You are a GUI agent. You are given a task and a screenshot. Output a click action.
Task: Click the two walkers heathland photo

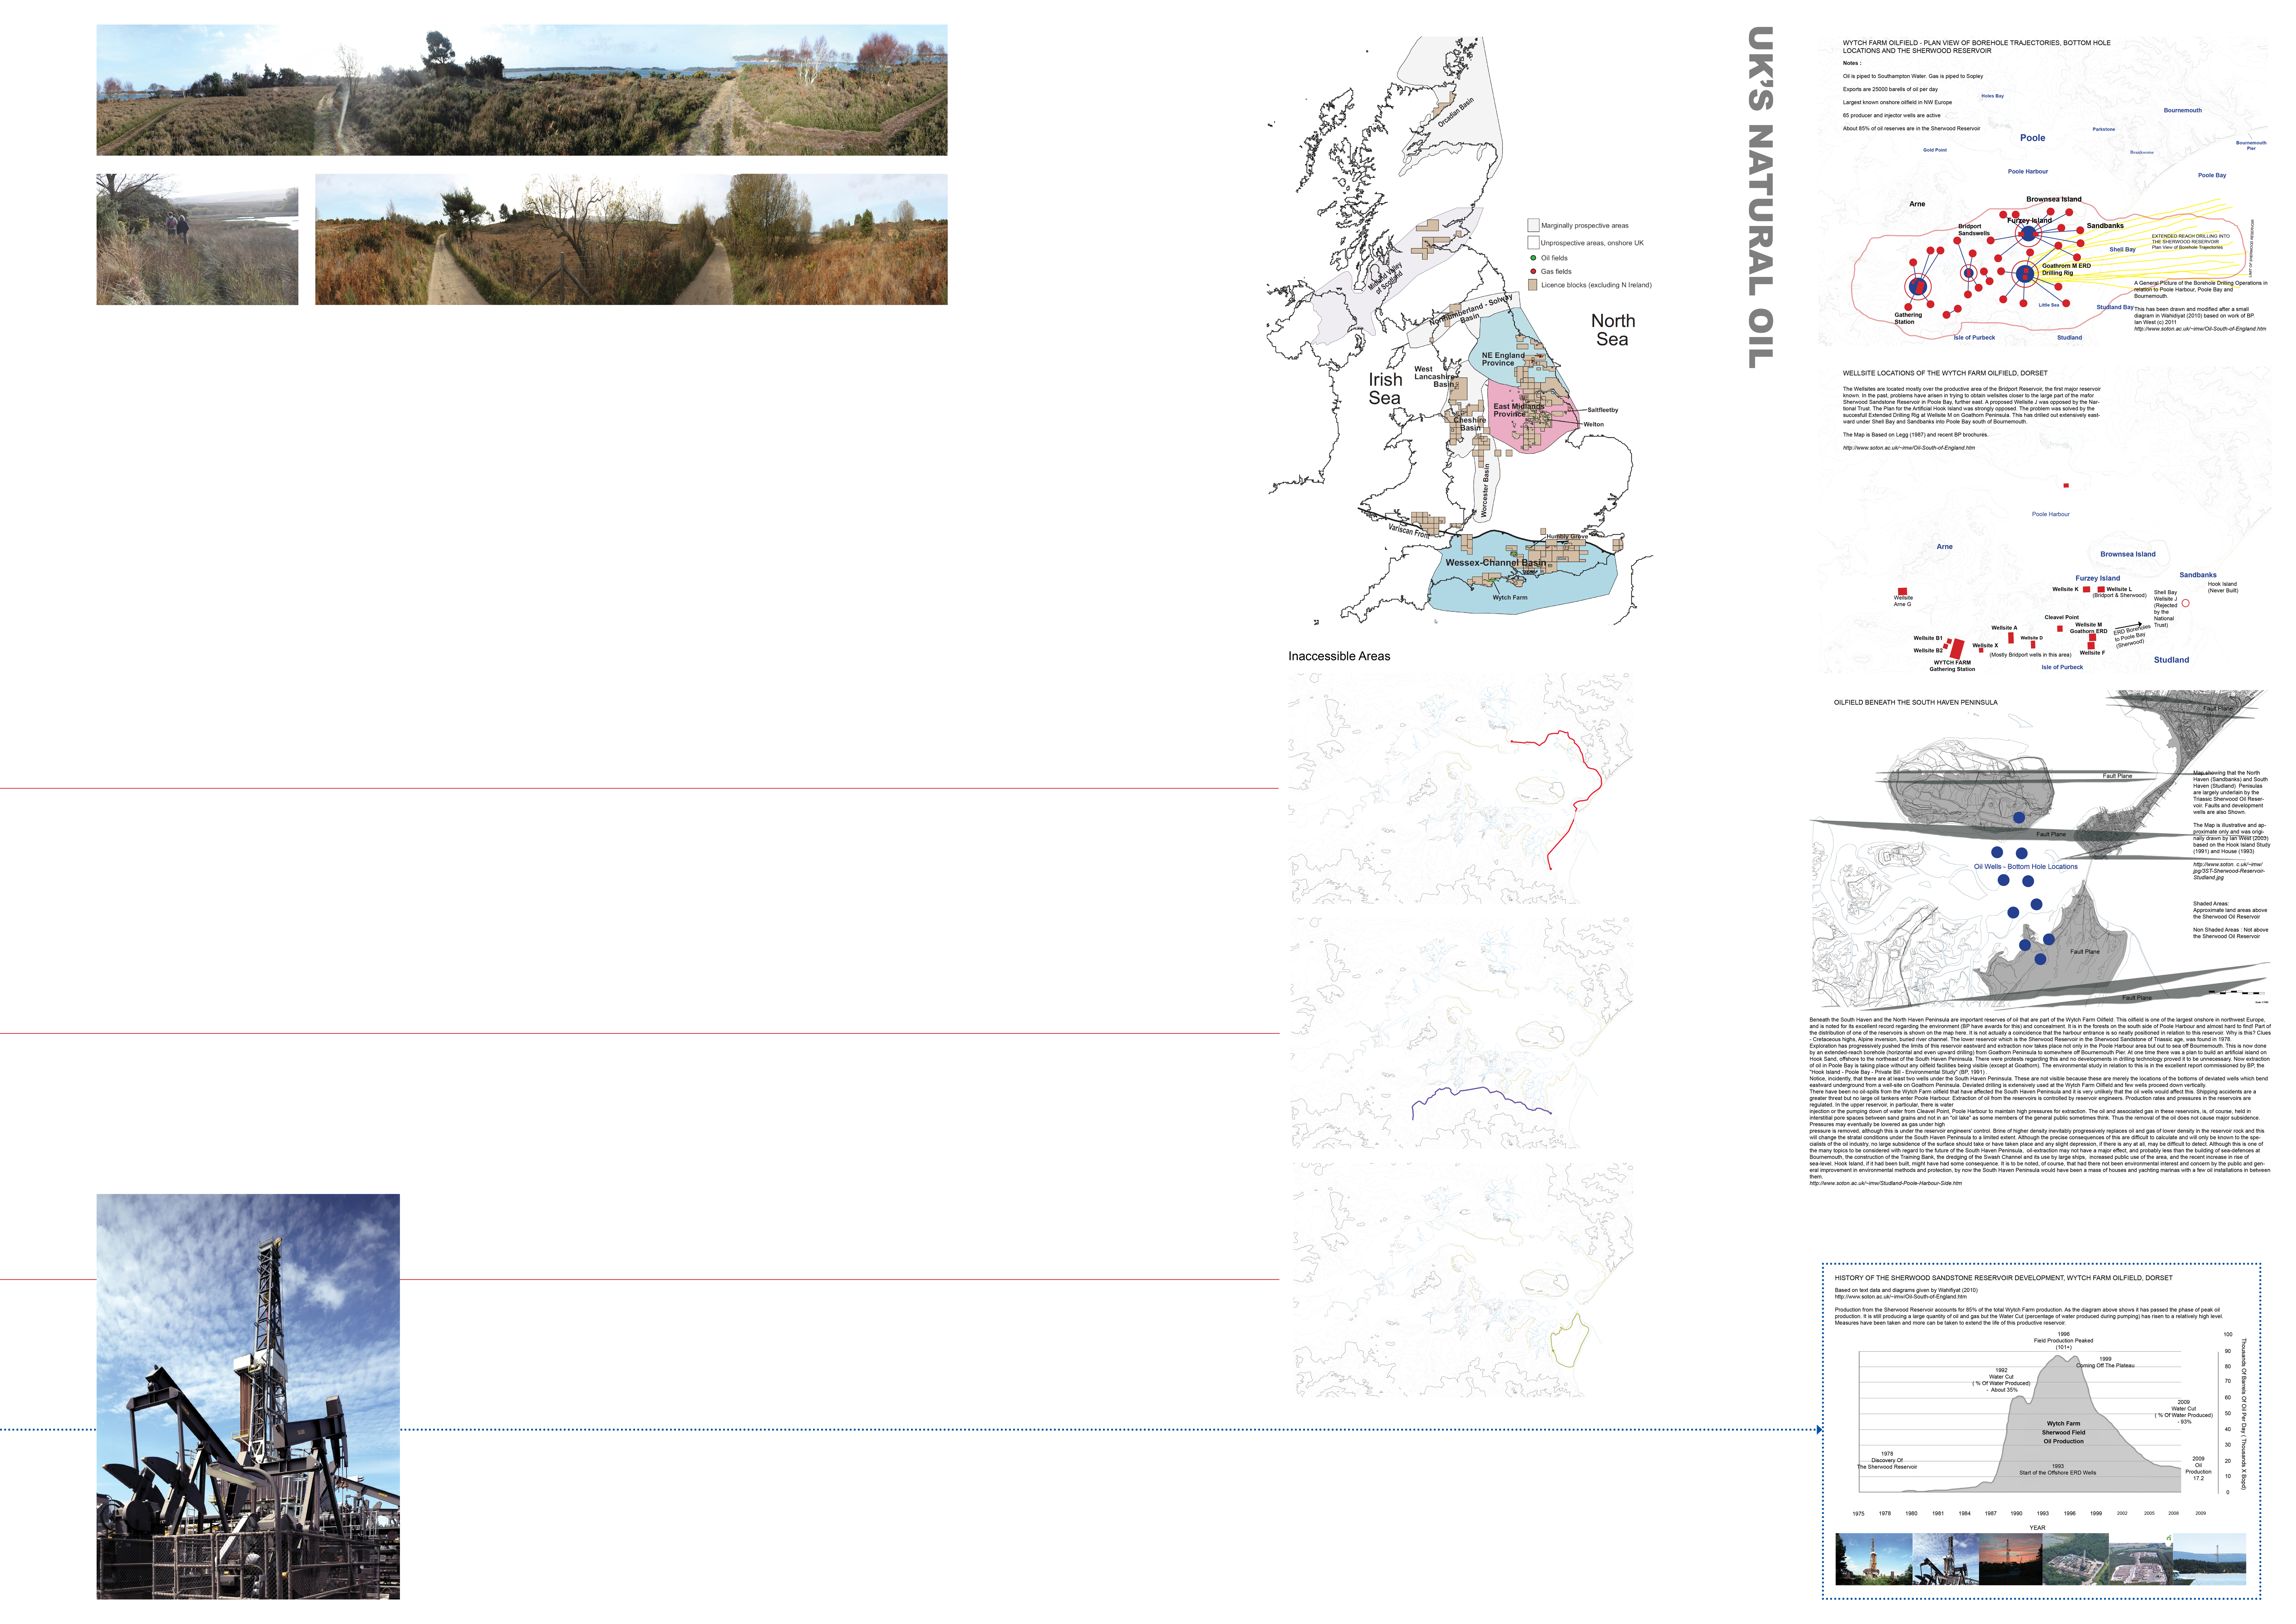[x=197, y=239]
